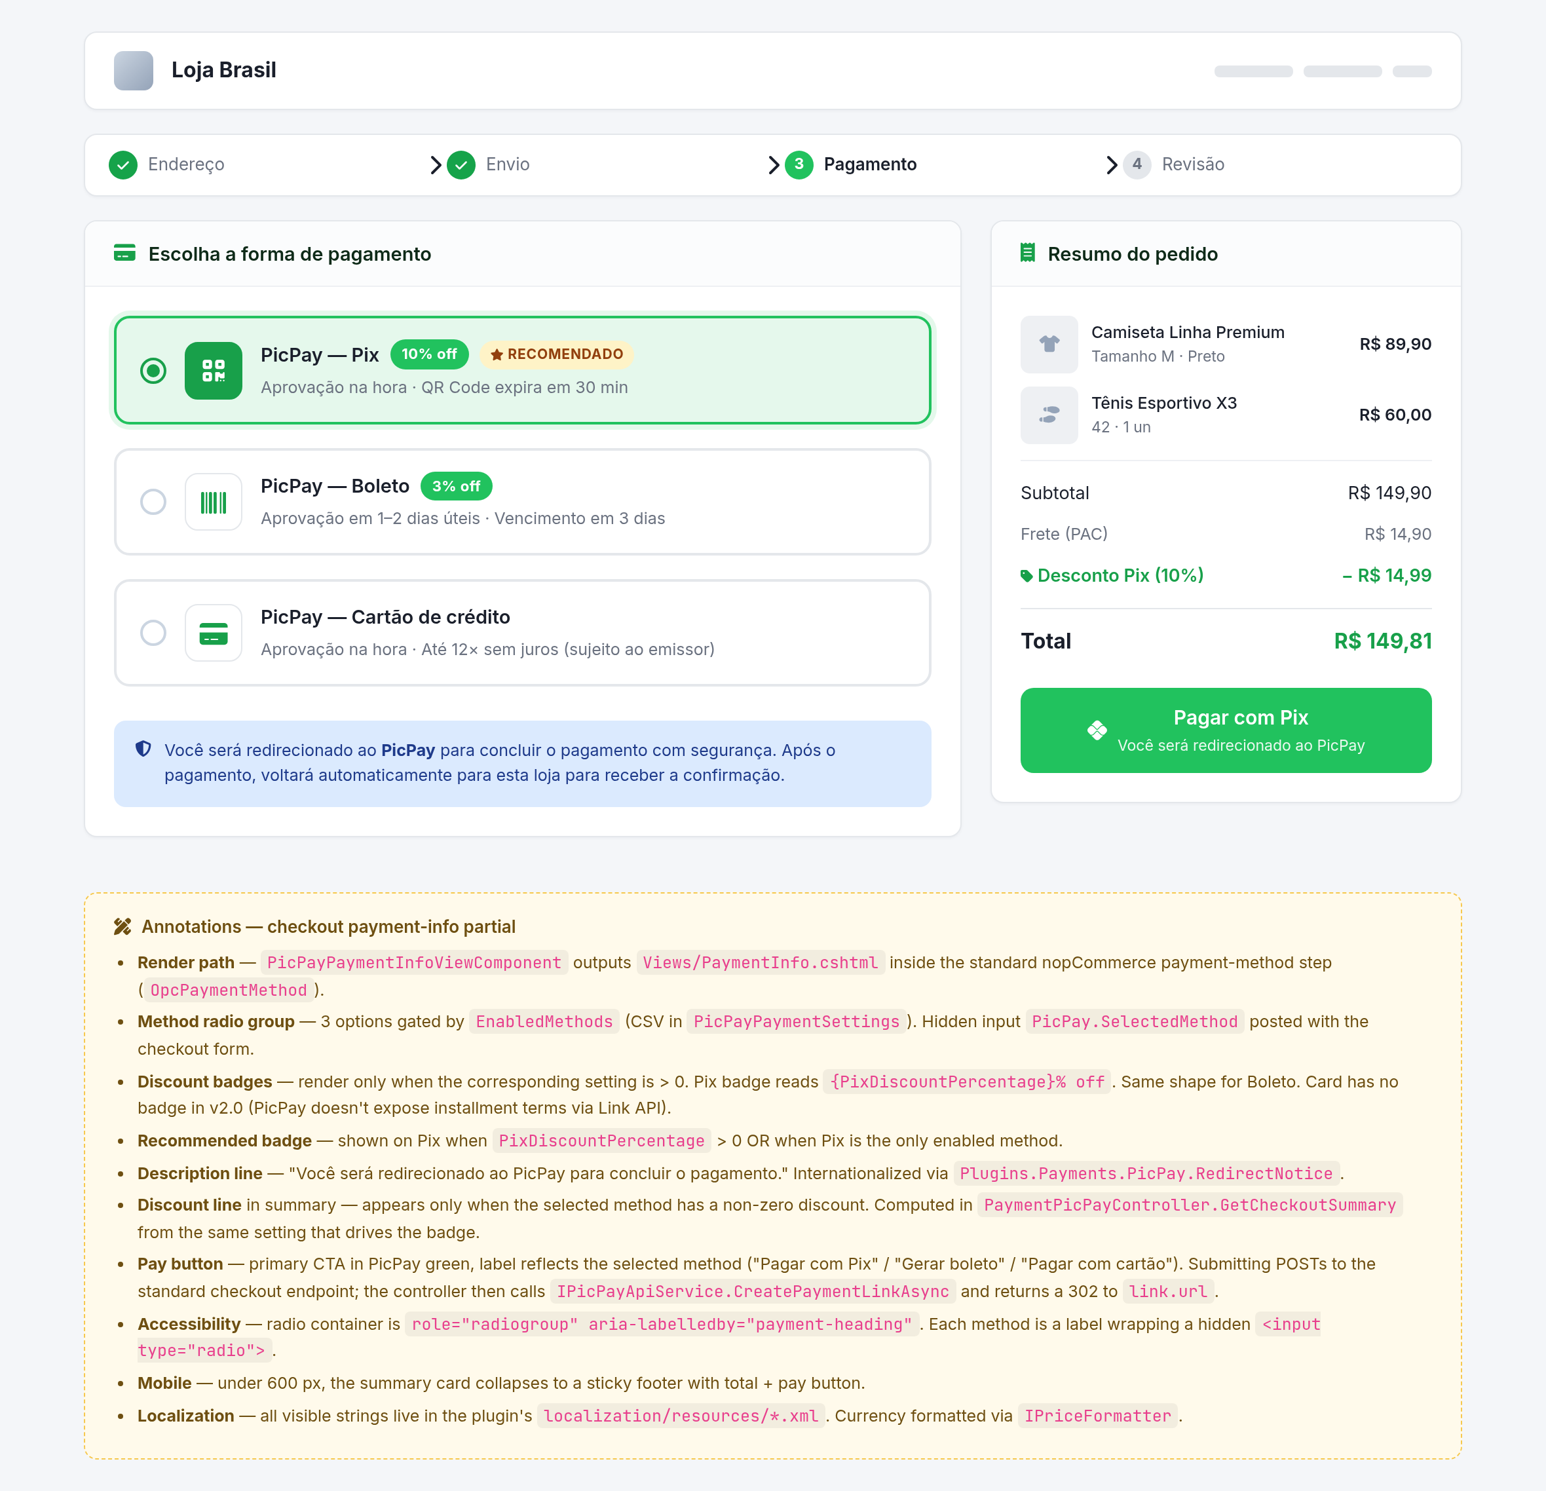Click the Loja Brasil logo square
The width and height of the screenshot is (1546, 1491).
[133, 70]
